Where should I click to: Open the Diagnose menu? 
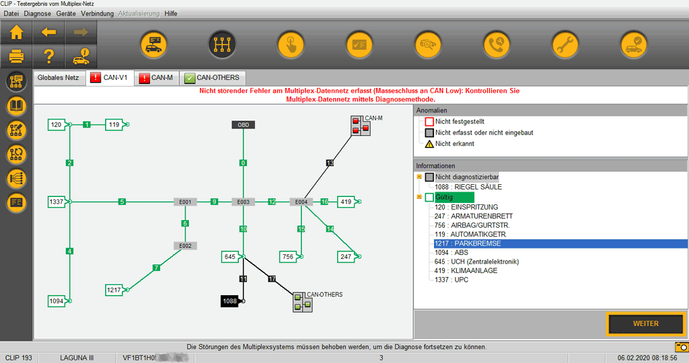[36, 13]
